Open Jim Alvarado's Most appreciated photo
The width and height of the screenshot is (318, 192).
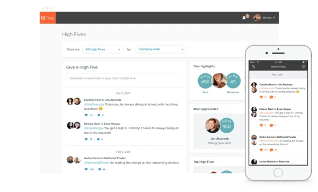pos(213,126)
